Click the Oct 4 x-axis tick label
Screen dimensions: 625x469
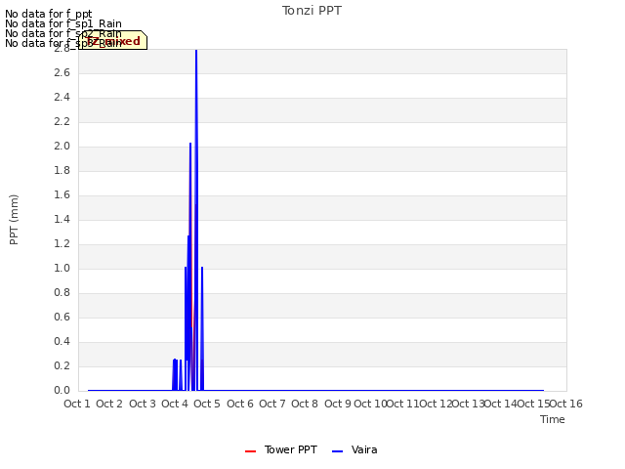coord(175,404)
